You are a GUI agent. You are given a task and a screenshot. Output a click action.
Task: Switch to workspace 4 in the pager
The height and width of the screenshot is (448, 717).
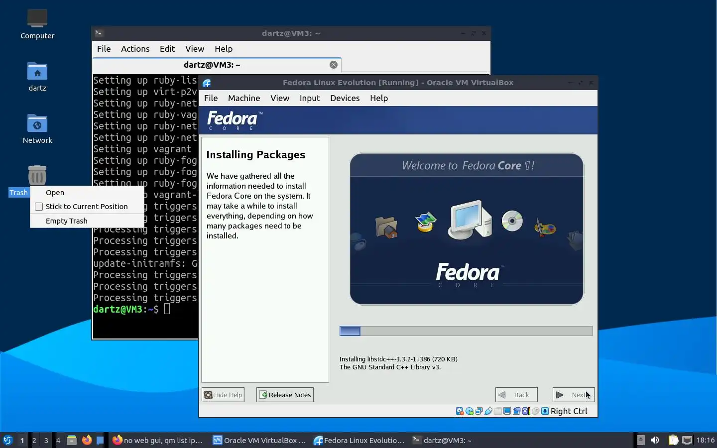tap(58, 440)
